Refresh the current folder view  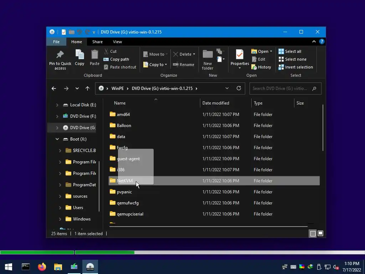point(238,88)
